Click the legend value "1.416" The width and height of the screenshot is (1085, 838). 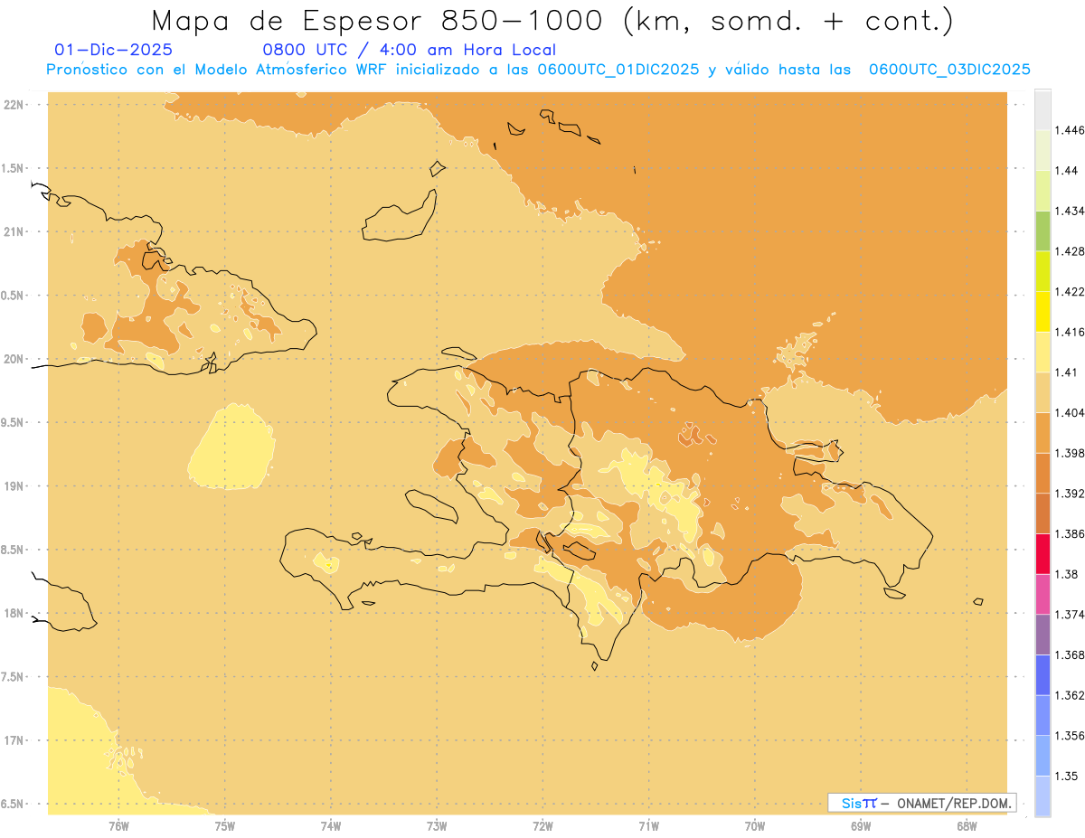(x=1070, y=332)
